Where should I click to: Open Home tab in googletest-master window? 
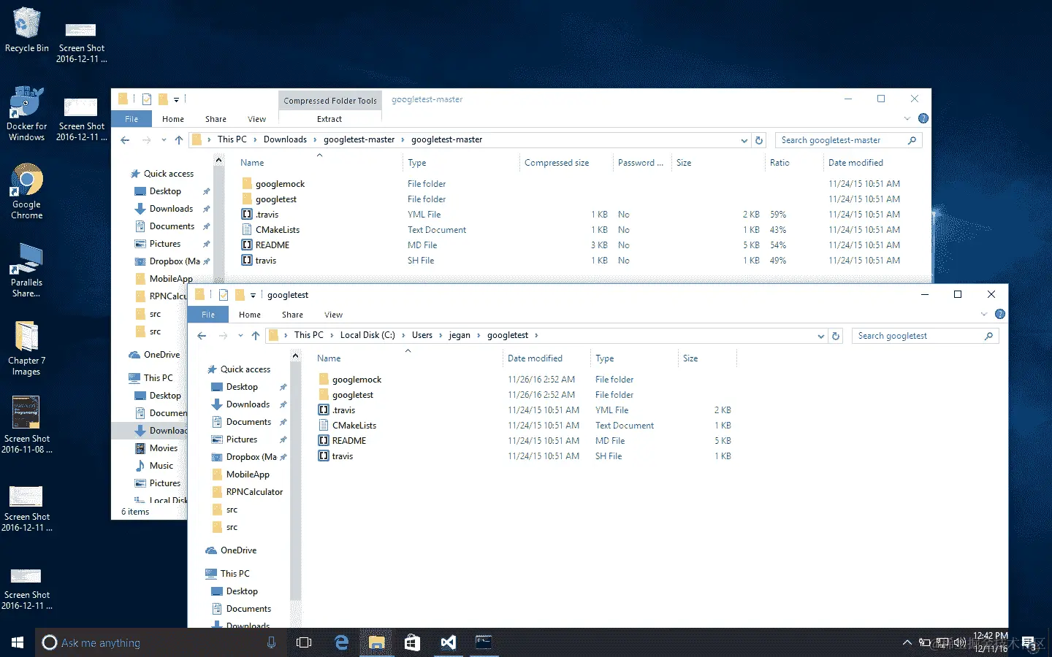[x=173, y=119]
